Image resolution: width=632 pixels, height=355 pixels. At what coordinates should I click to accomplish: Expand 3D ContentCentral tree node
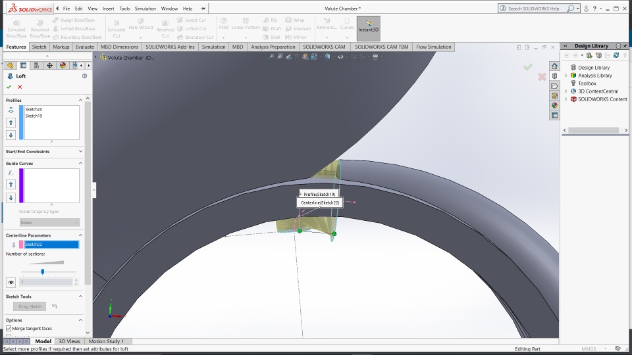pos(566,91)
